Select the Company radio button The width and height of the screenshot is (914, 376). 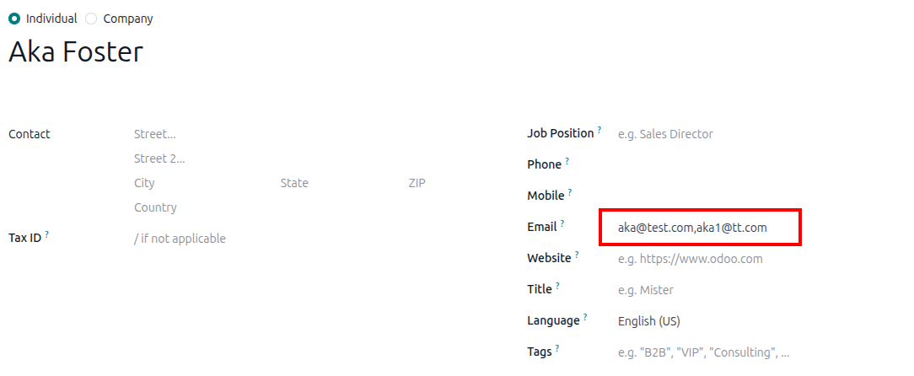click(x=92, y=19)
